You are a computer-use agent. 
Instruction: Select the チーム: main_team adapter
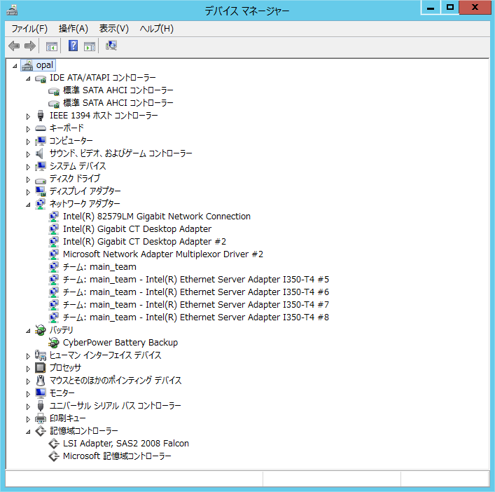(x=99, y=267)
